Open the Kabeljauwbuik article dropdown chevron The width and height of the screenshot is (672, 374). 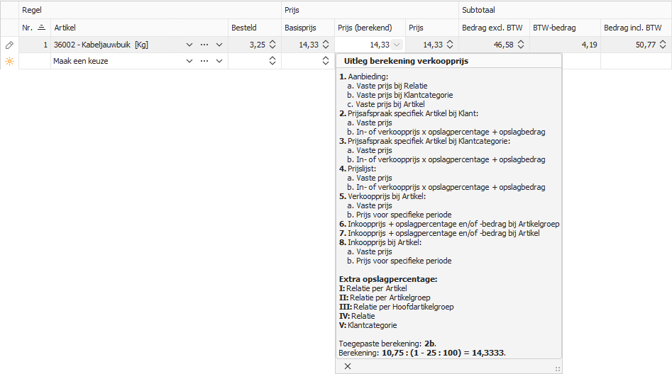[189, 45]
